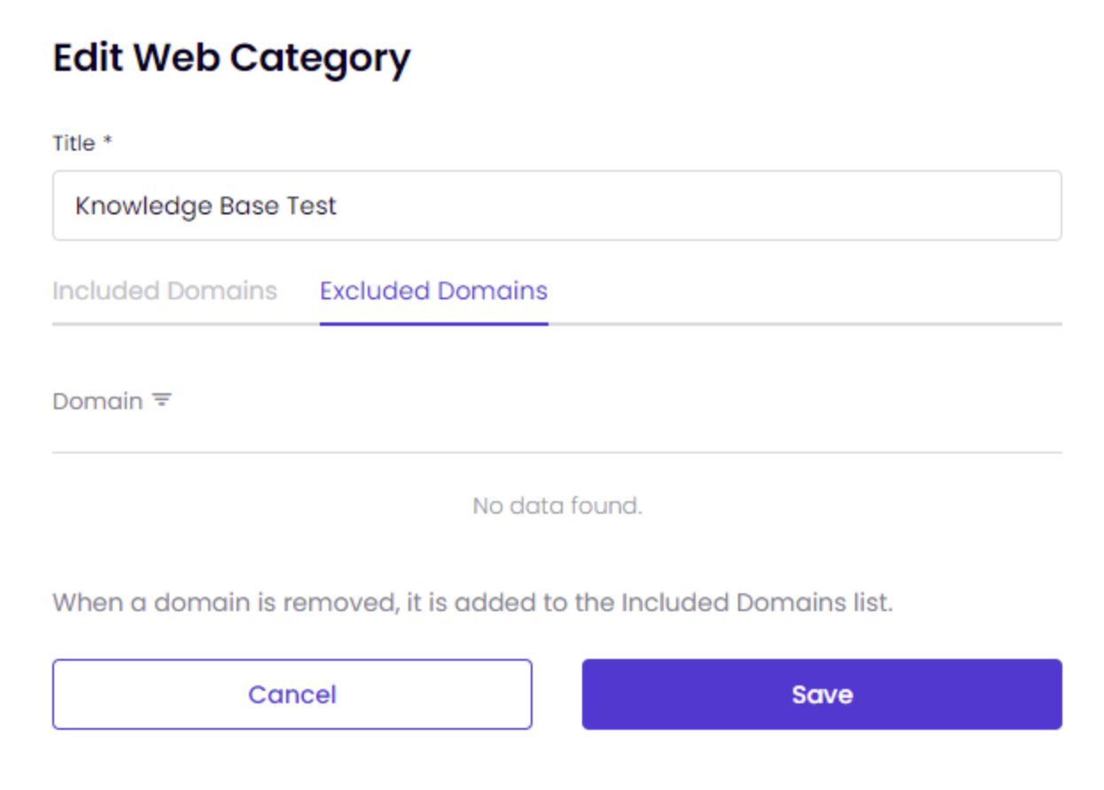
Task: Click the 'No data found.' message
Action: tap(556, 506)
